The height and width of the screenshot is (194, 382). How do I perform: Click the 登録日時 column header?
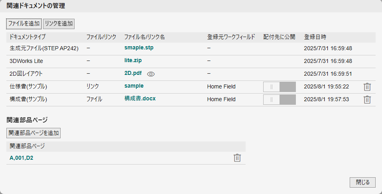(x=315, y=37)
